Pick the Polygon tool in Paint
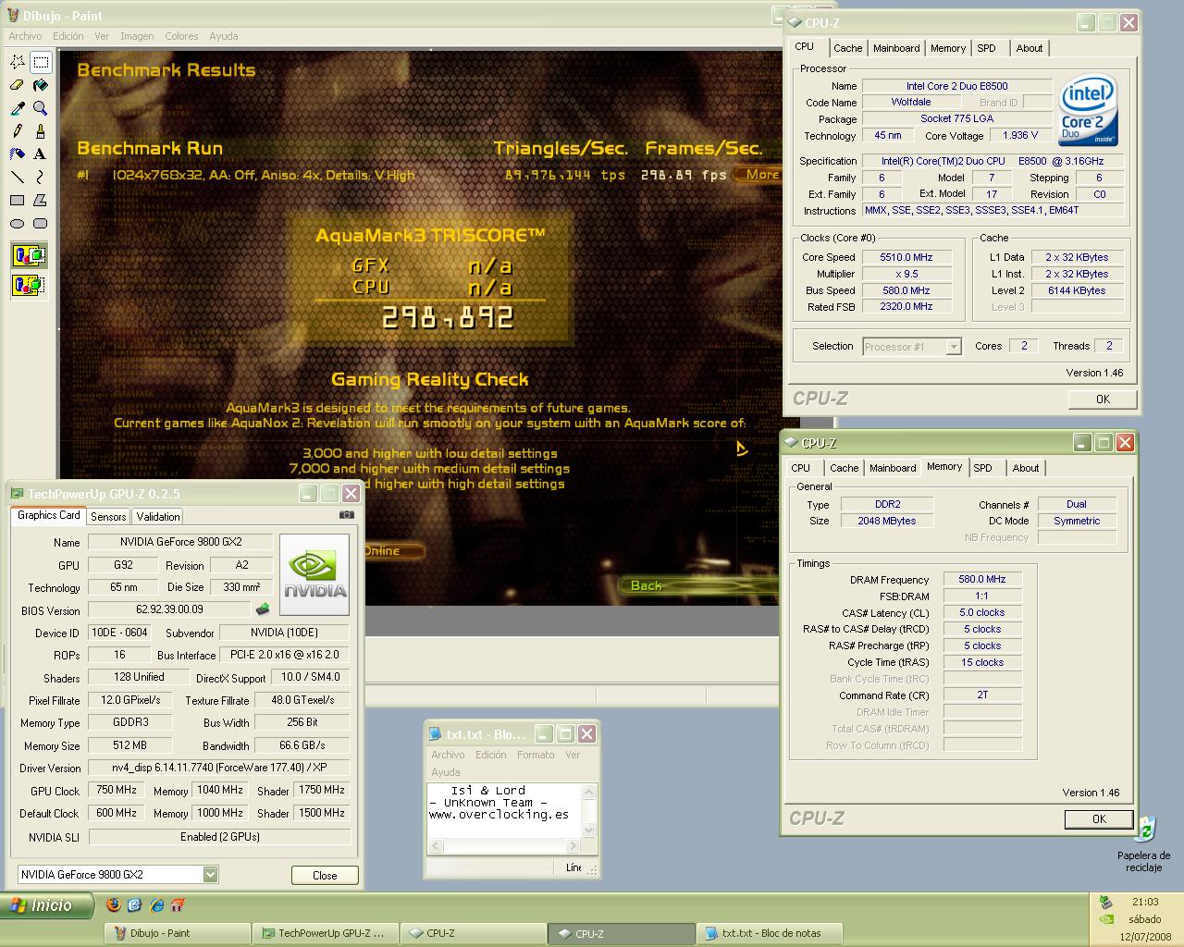The height and width of the screenshot is (947, 1184). 41,200
